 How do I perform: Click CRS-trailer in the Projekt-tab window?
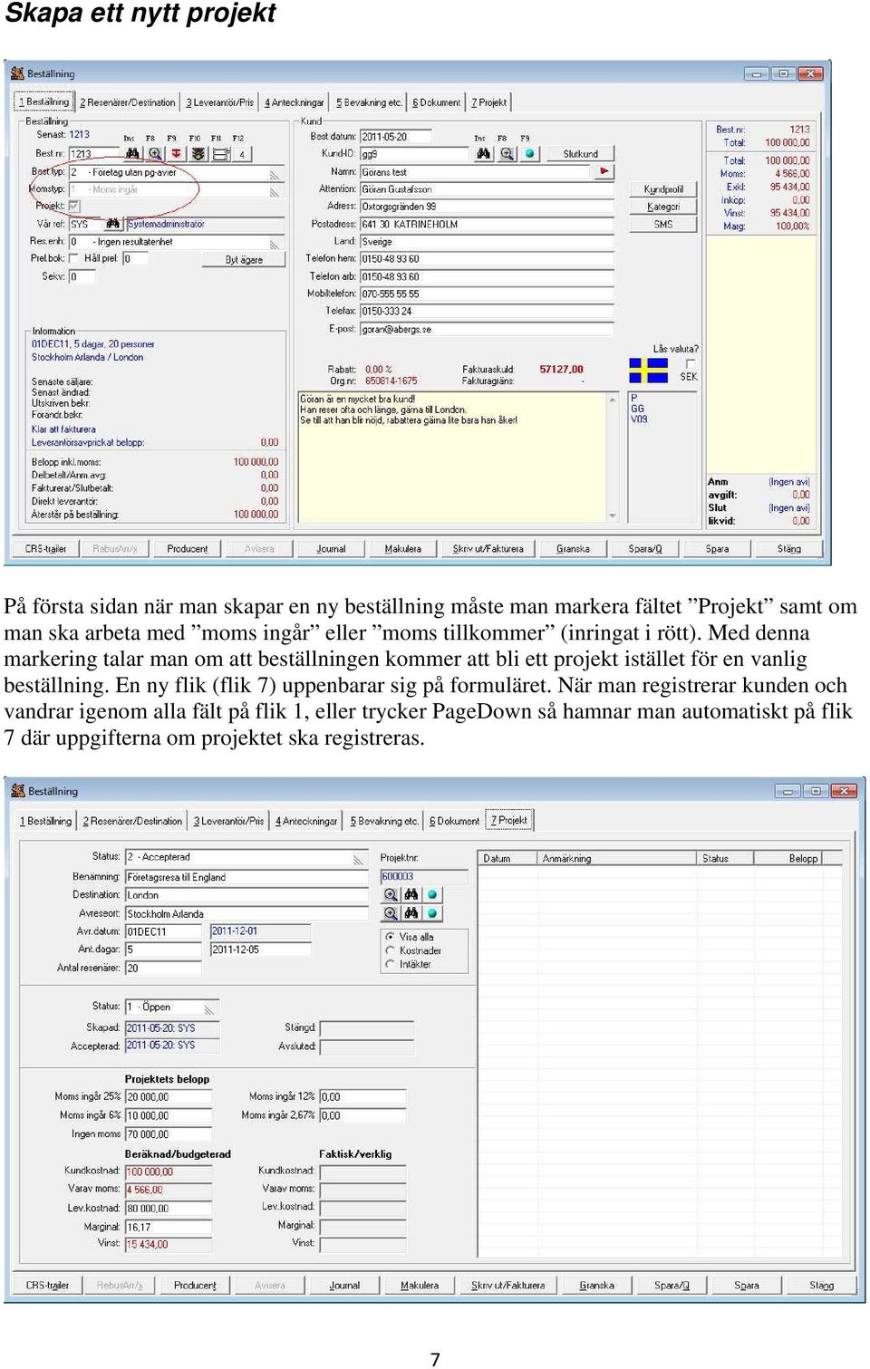[x=47, y=1285]
